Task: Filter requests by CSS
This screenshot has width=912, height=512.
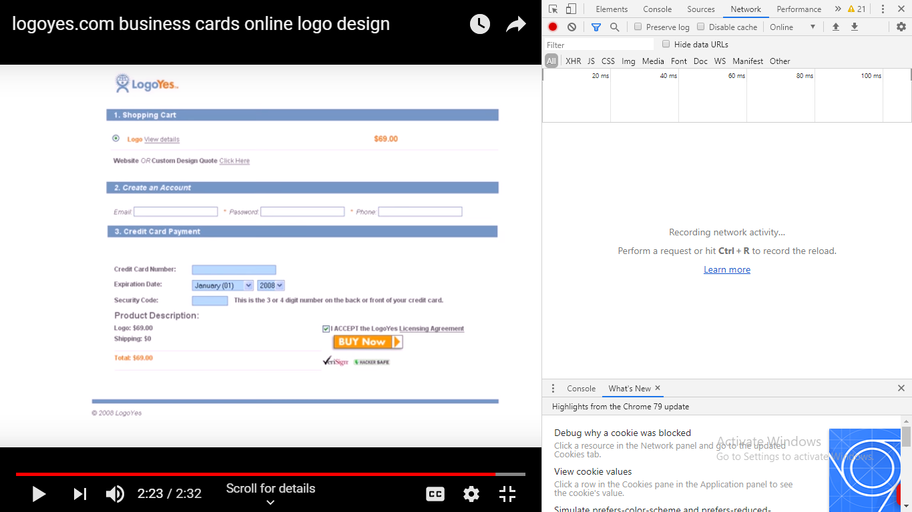Action: click(608, 61)
